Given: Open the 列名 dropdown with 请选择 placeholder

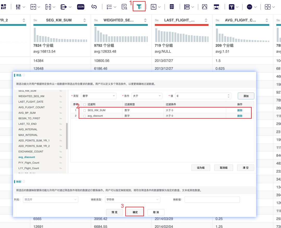Looking at the screenshot, I should click(50, 199).
